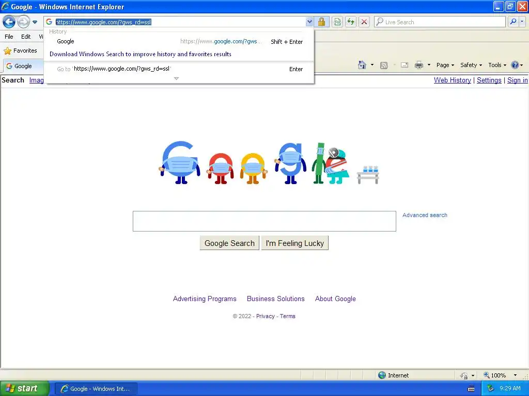Click the Google doodle logo
The width and height of the screenshot is (529, 396).
(269, 162)
